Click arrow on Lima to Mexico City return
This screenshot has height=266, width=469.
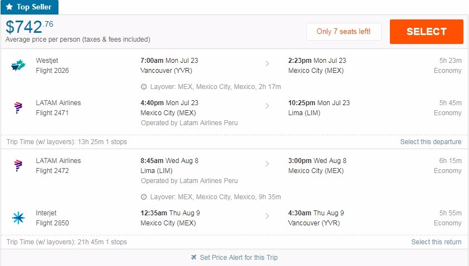[267, 164]
